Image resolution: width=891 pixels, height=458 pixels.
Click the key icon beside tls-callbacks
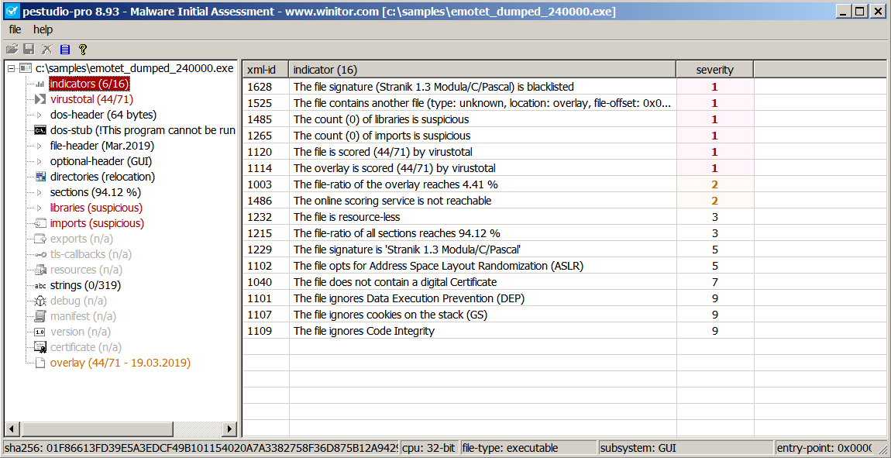40,254
